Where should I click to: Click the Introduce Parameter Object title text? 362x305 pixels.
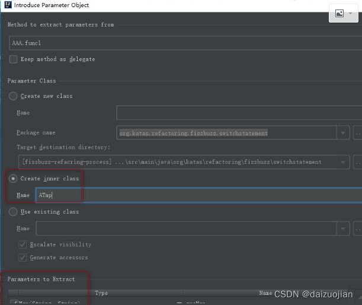(52, 5)
